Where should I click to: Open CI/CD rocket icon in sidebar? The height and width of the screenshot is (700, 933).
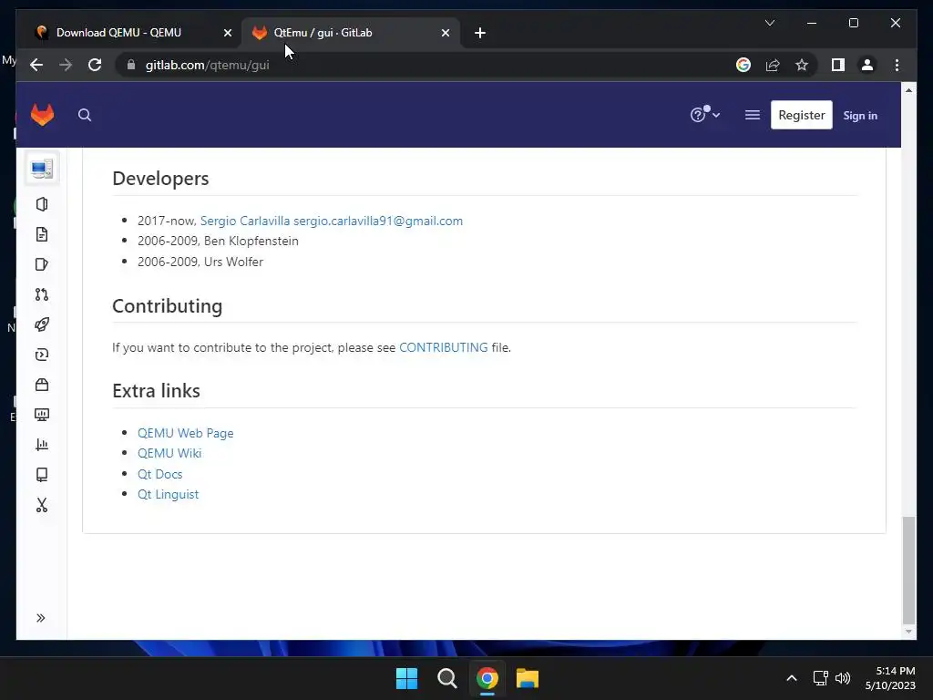(x=42, y=324)
